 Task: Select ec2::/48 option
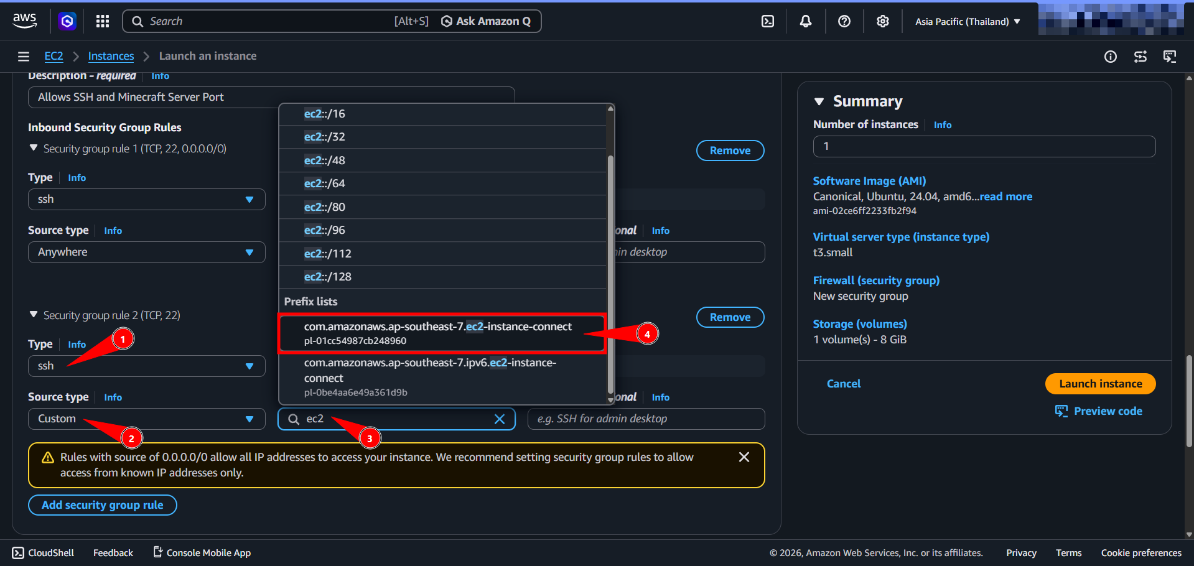pos(442,160)
